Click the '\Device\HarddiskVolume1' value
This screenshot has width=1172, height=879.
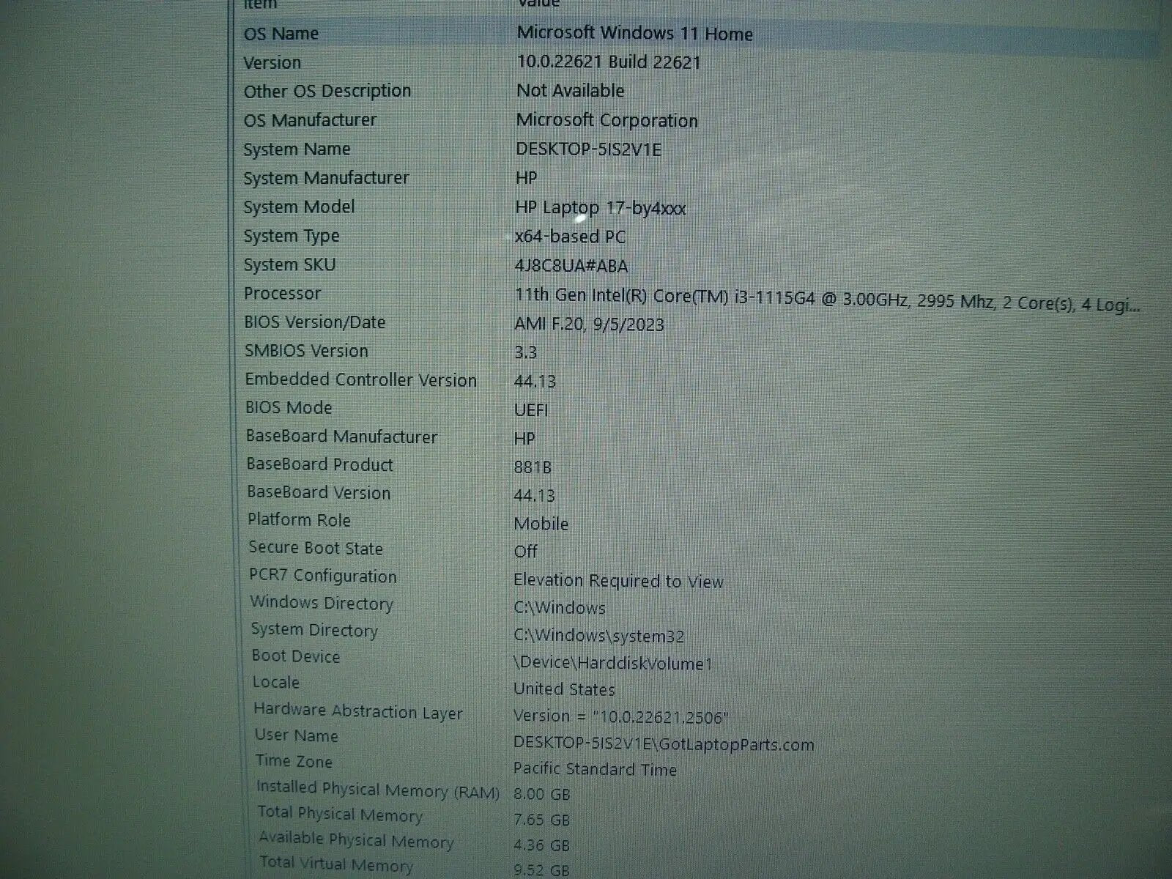click(613, 663)
